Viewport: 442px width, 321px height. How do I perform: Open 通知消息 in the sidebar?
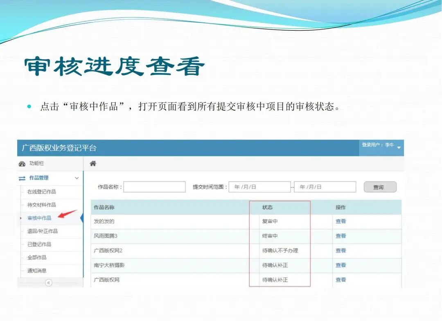(x=36, y=271)
